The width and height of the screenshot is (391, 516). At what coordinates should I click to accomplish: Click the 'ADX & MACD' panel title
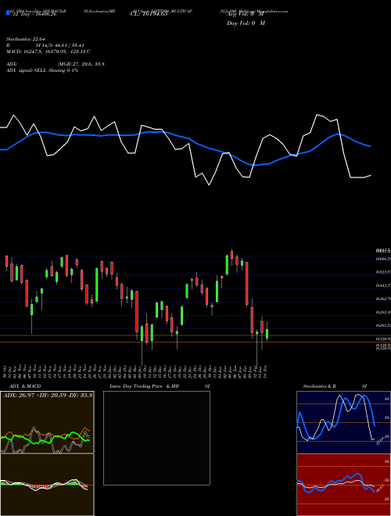pyautogui.click(x=25, y=386)
